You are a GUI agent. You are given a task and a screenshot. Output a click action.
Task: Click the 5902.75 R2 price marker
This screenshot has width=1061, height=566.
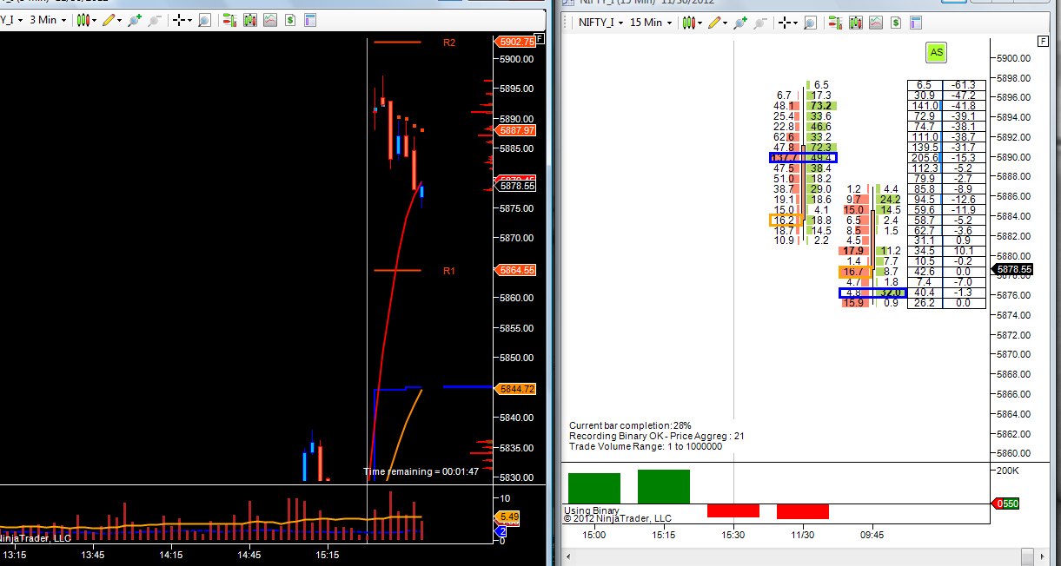pos(514,42)
